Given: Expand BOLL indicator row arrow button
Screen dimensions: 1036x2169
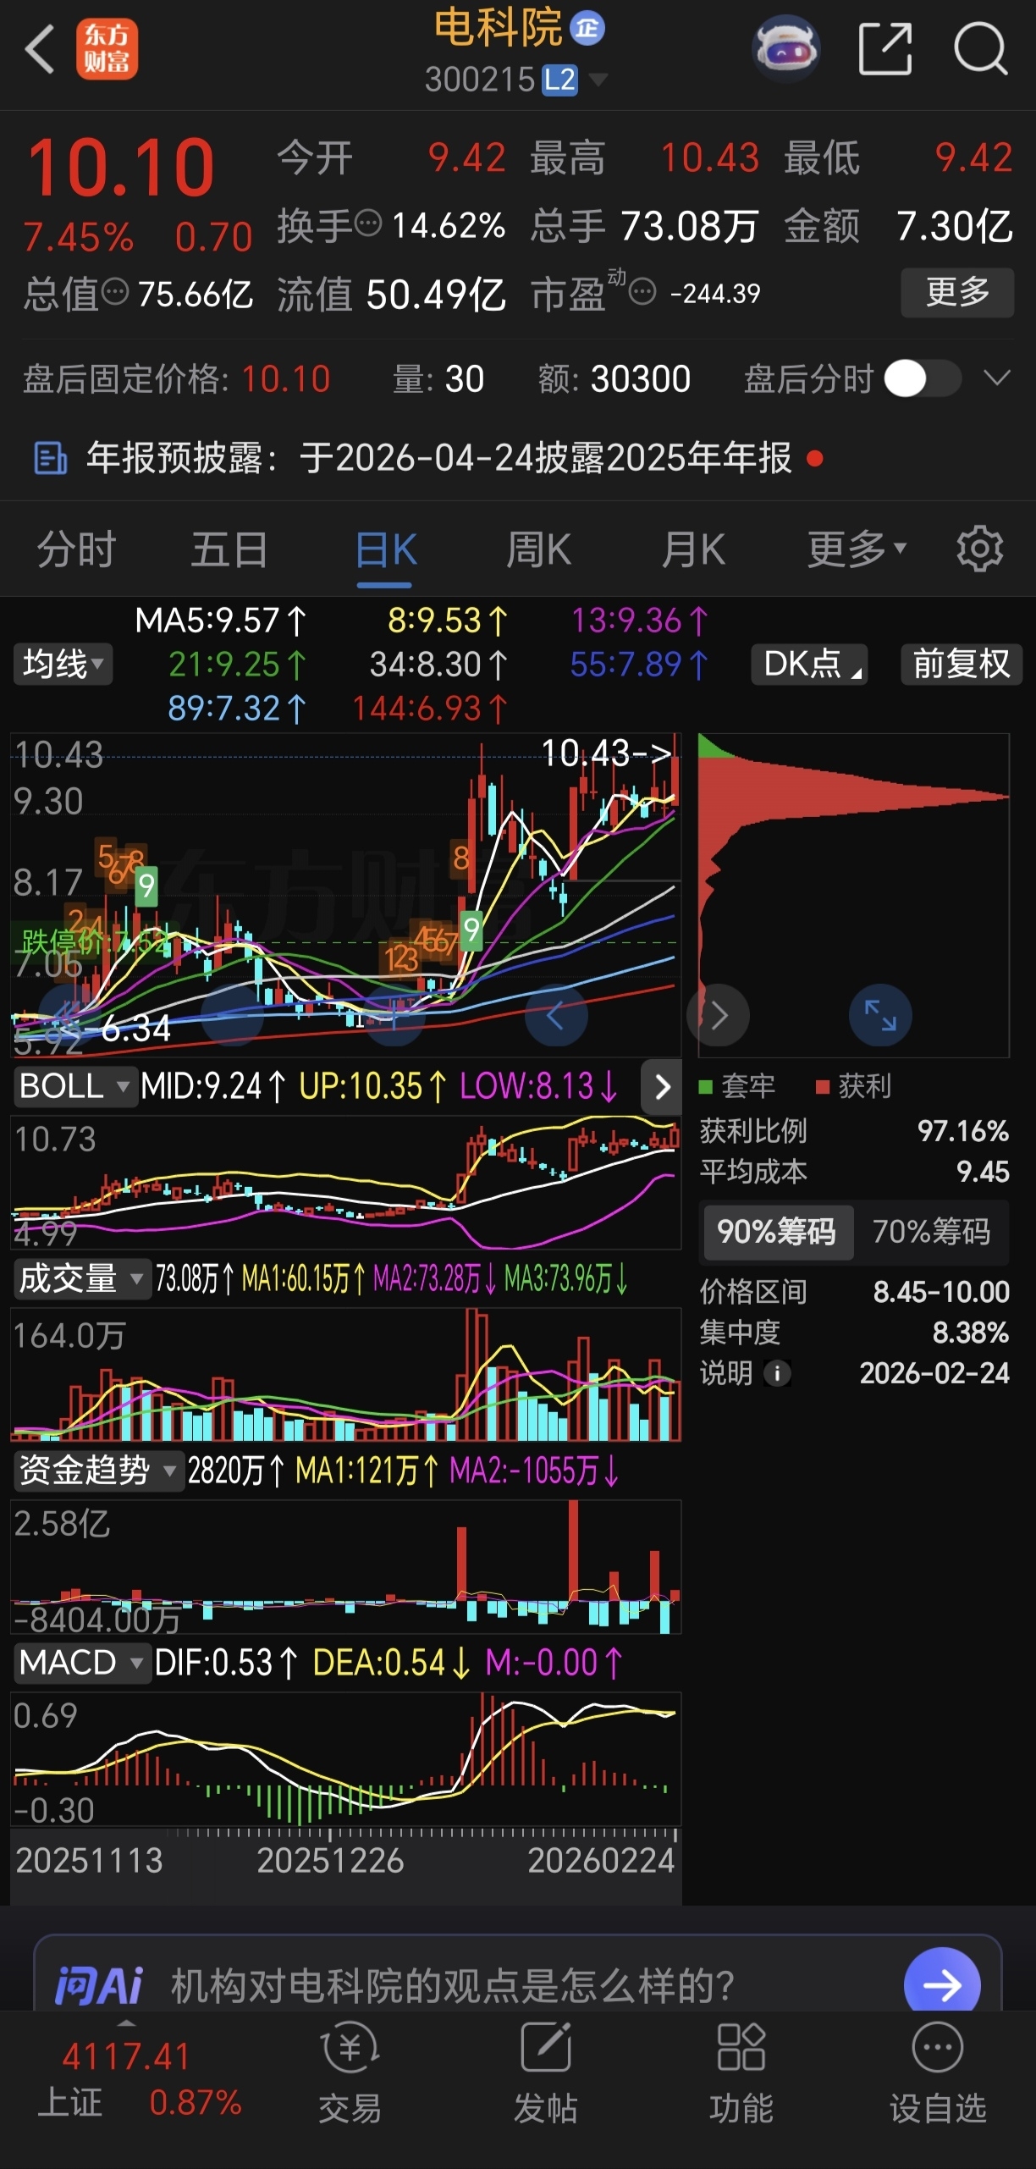Looking at the screenshot, I should [662, 1086].
